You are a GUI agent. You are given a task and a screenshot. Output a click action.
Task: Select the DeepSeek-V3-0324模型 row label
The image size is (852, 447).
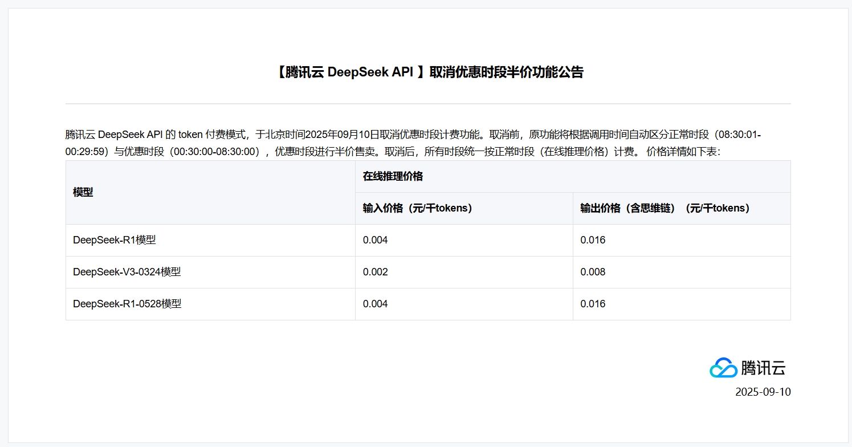coord(127,273)
